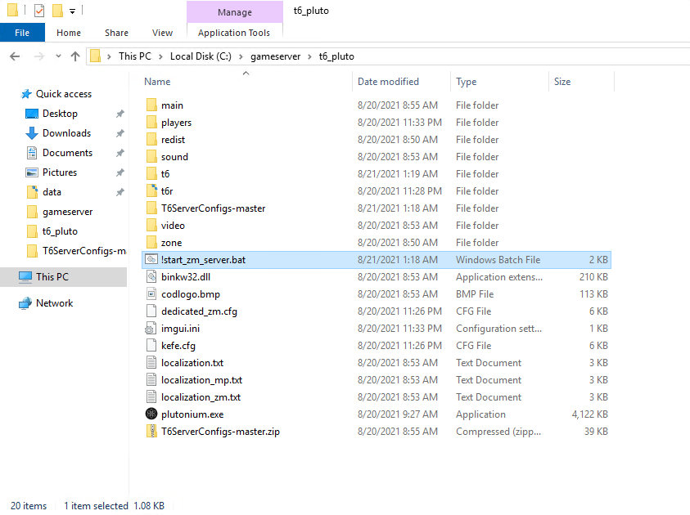Select the T6ServerConfigs-master folder icon

tap(151, 208)
